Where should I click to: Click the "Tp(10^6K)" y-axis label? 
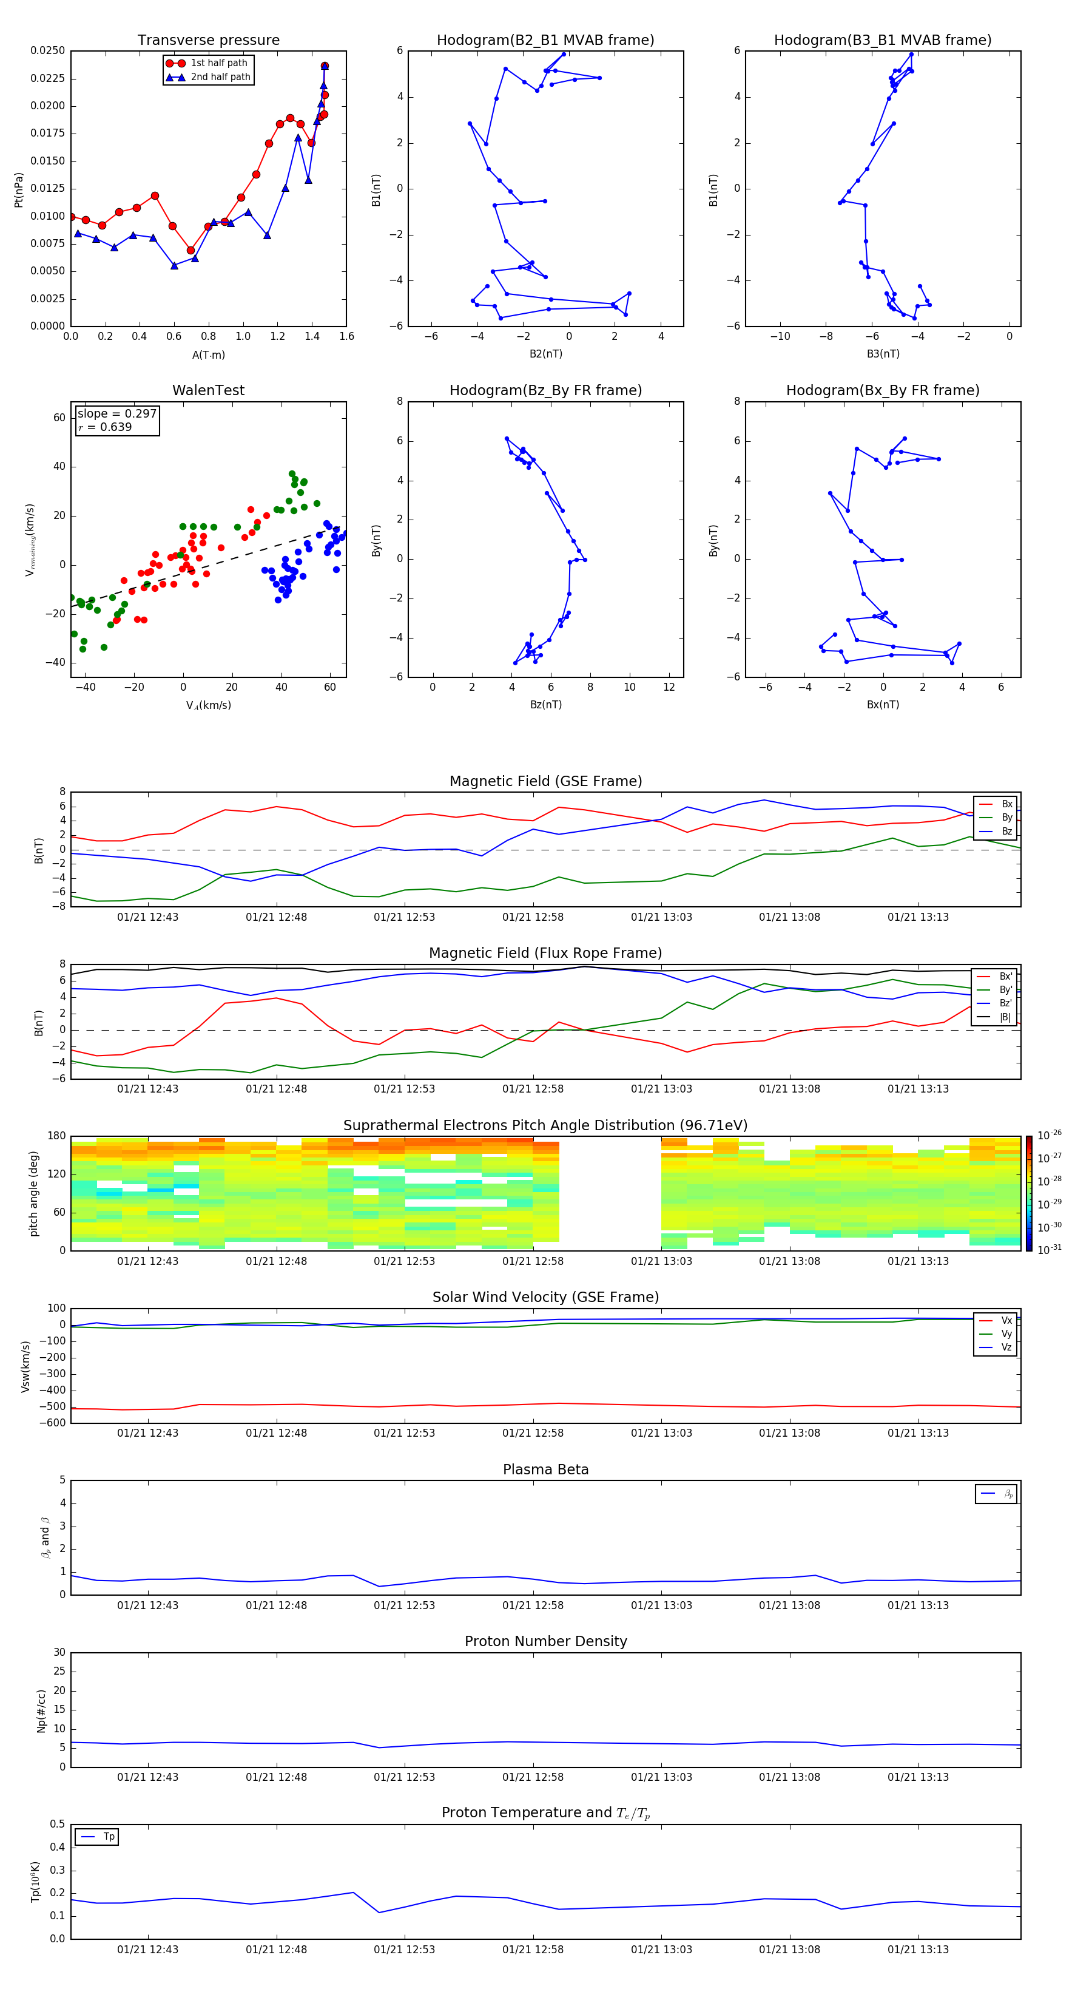click(35, 1882)
